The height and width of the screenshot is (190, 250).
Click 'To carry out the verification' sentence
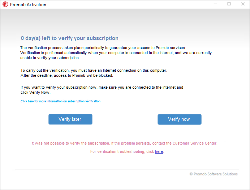94,71
